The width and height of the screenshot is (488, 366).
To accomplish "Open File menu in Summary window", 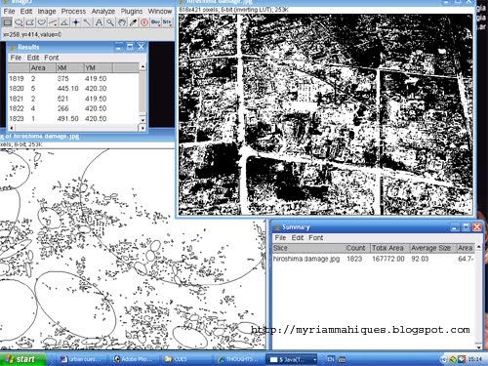I will [x=280, y=238].
